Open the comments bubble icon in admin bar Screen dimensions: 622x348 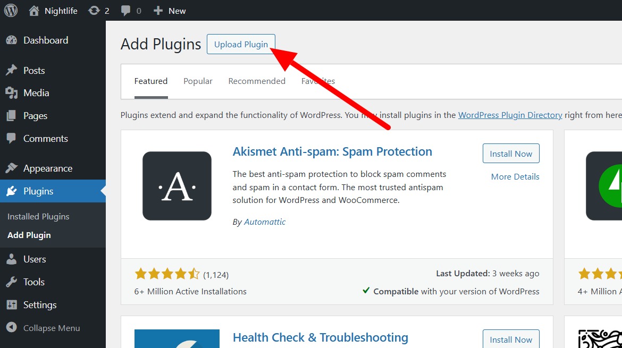126,11
